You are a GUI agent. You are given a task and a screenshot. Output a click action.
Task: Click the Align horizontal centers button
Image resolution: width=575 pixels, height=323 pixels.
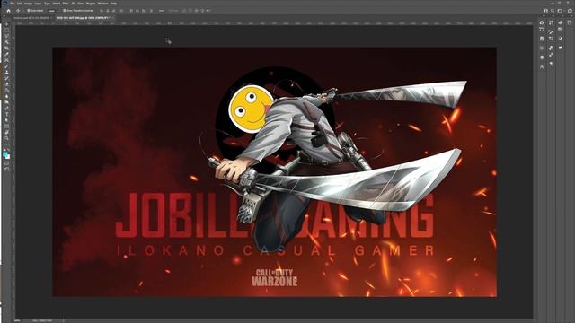pyautogui.click(x=108, y=11)
